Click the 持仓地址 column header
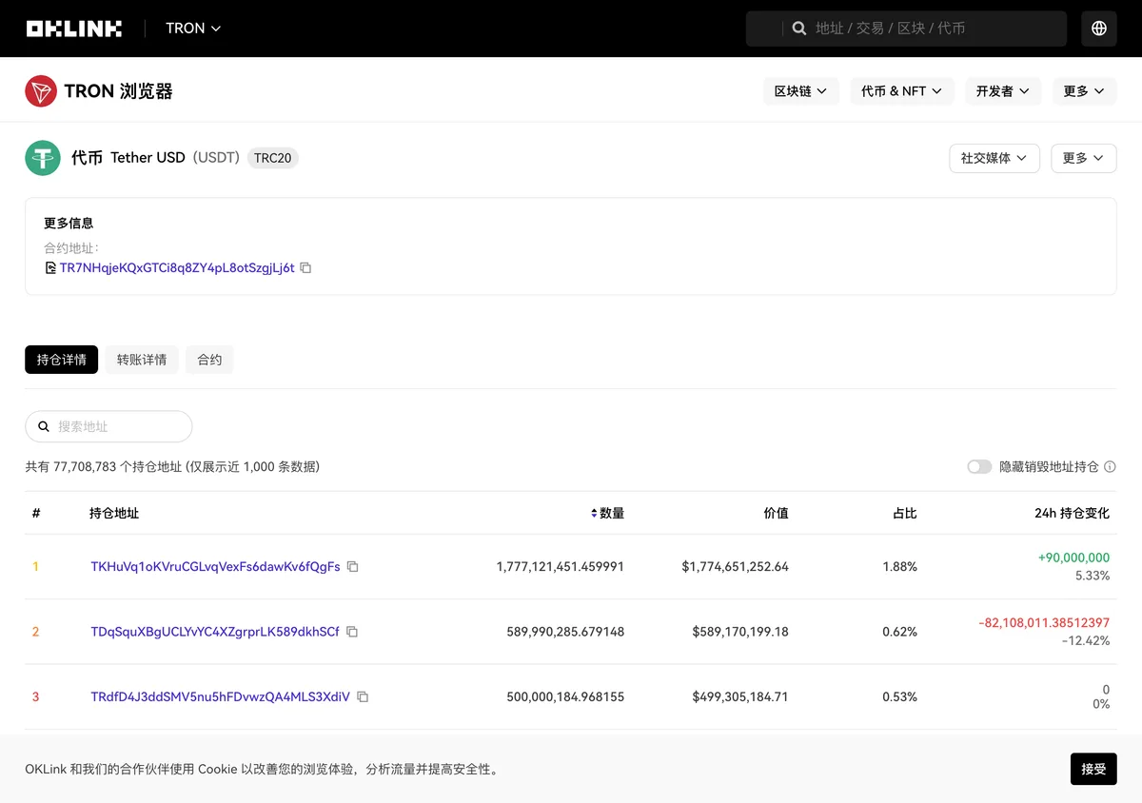Image resolution: width=1142 pixels, height=803 pixels. click(x=114, y=513)
